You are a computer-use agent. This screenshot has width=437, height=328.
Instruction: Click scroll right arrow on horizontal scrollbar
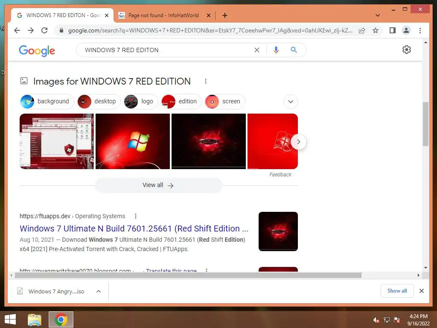pos(418,275)
